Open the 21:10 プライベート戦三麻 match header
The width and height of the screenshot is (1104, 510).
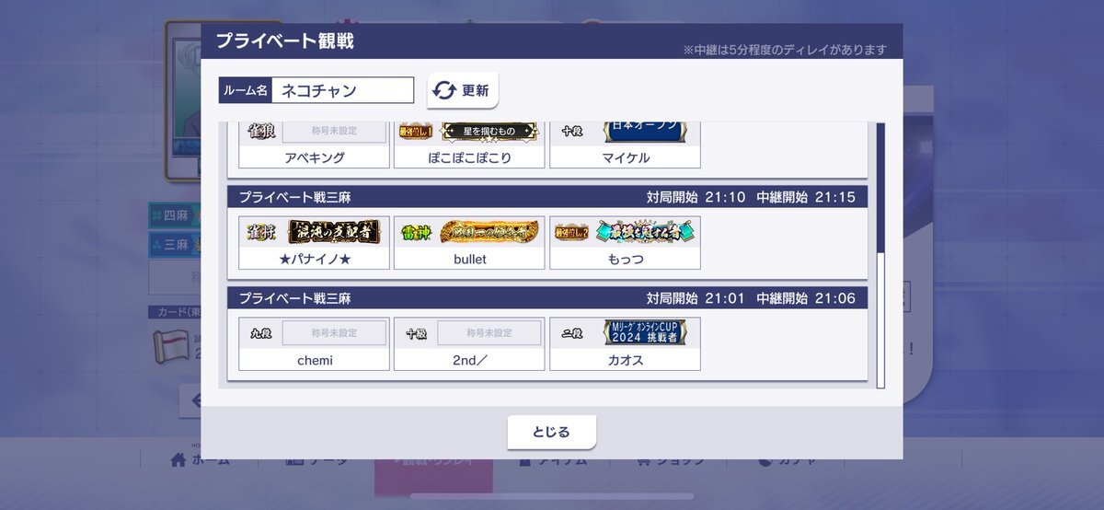pyautogui.click(x=547, y=196)
